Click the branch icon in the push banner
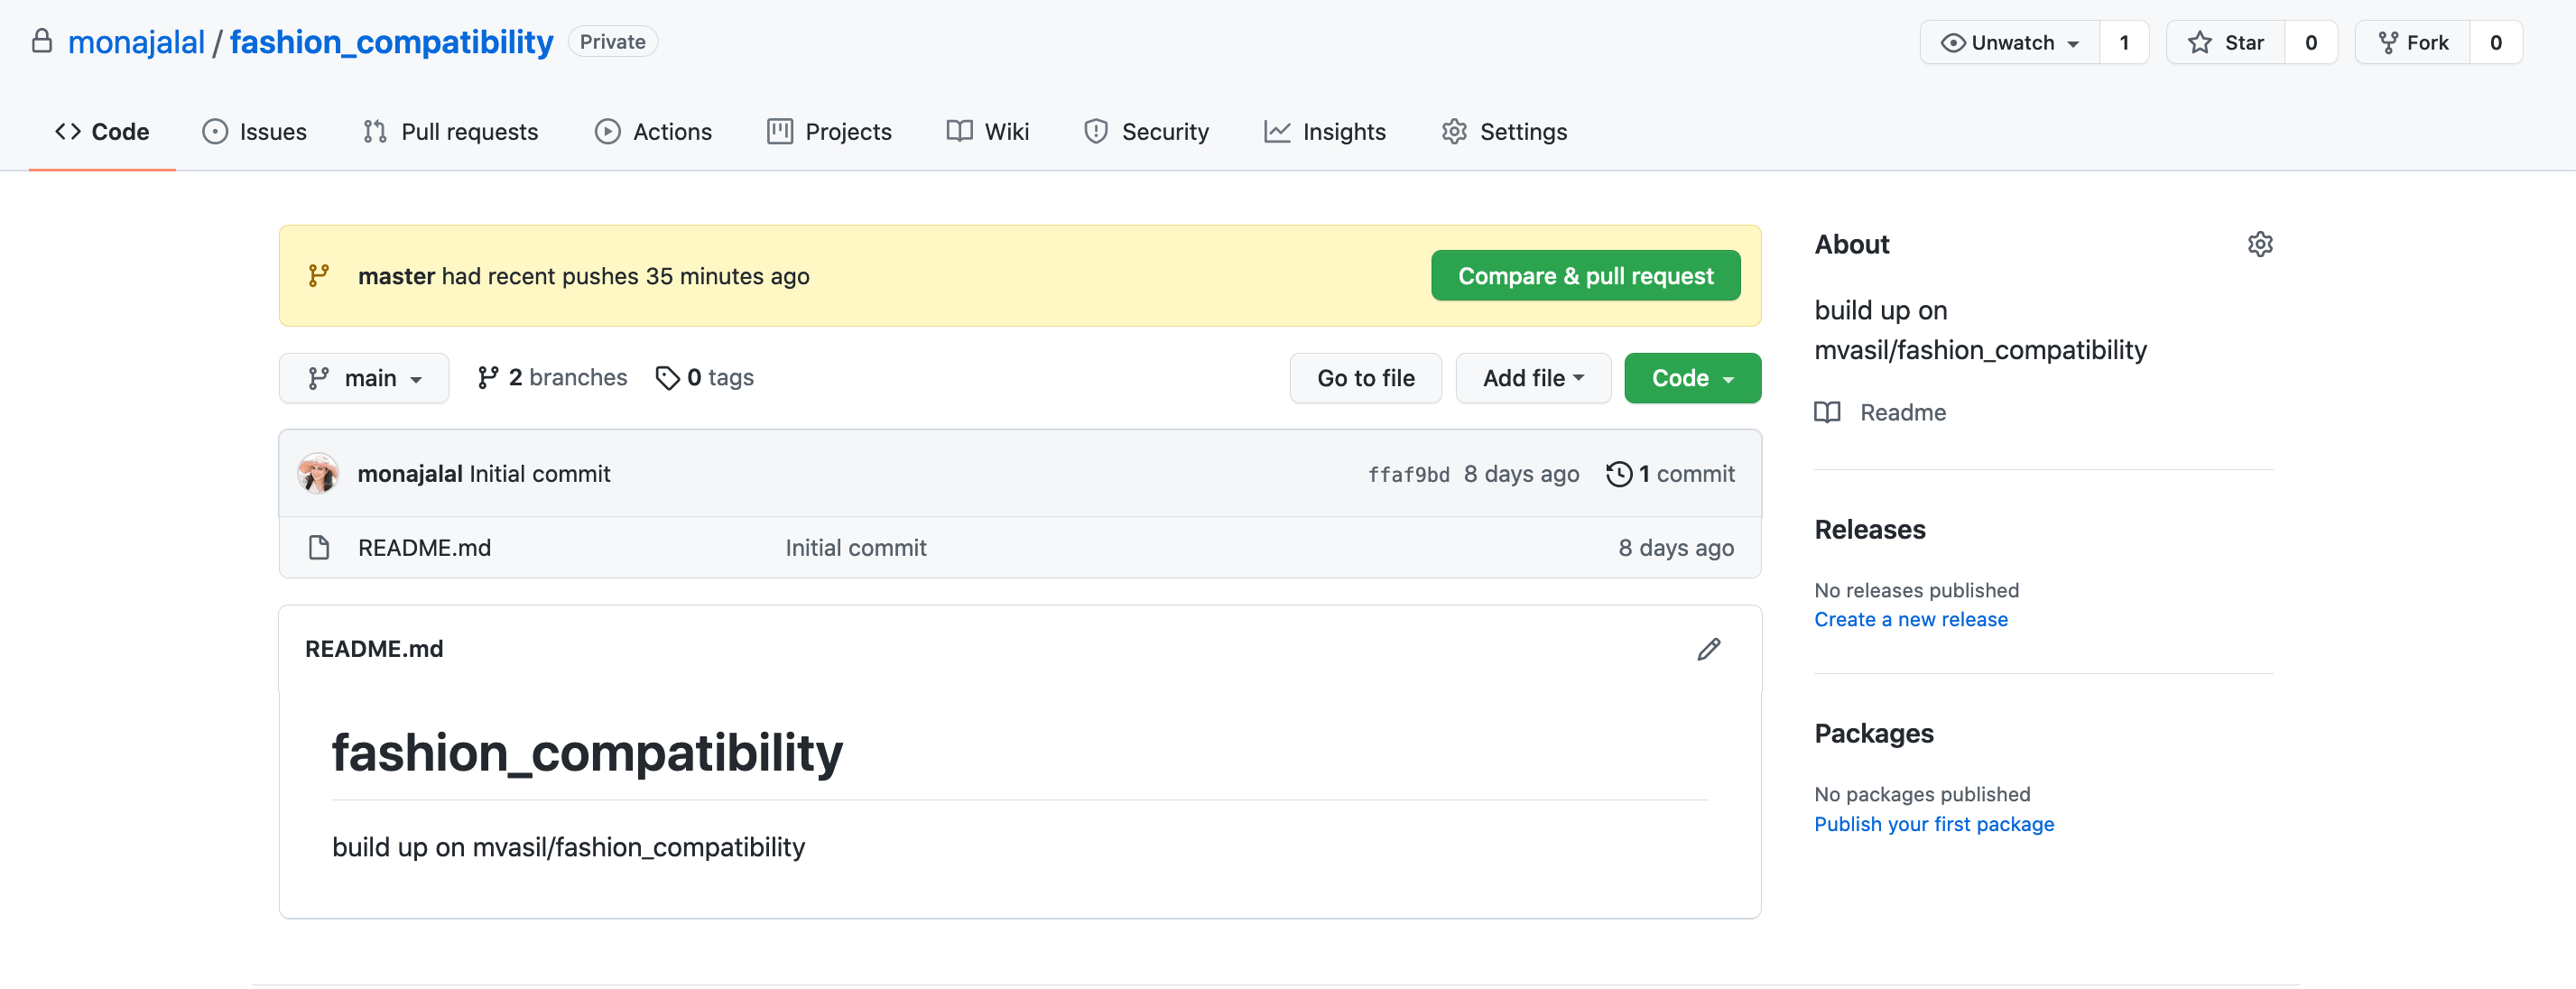 (x=319, y=276)
